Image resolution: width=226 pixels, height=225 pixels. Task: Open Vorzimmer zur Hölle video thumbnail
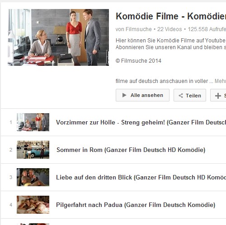(x=33, y=122)
